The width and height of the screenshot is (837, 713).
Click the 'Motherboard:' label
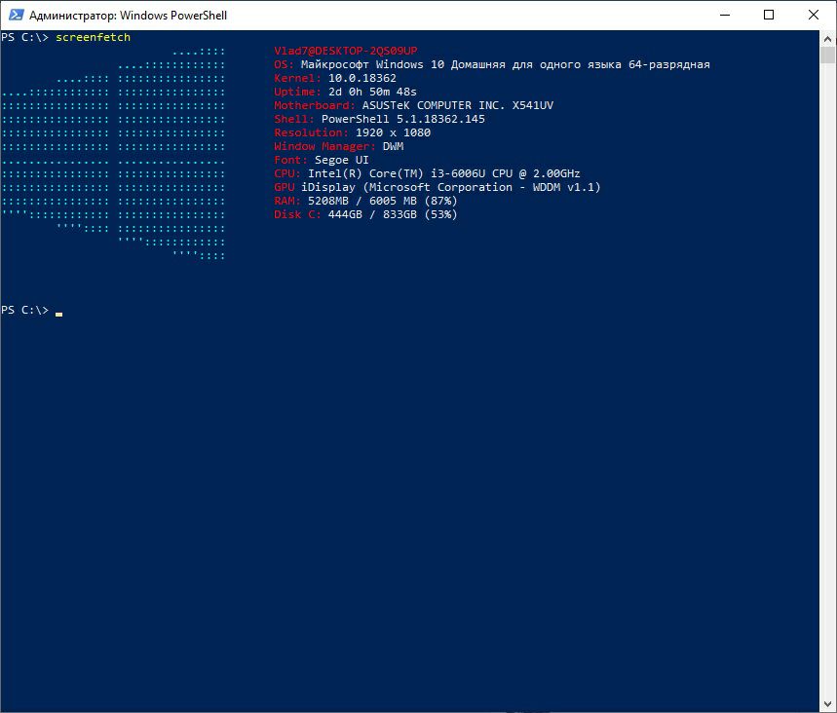[315, 105]
